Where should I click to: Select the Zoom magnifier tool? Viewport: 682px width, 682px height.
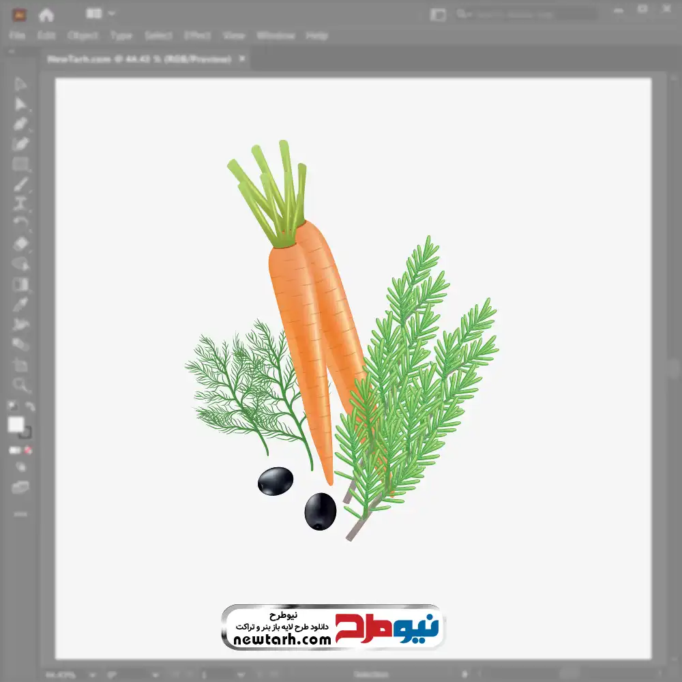(x=20, y=385)
